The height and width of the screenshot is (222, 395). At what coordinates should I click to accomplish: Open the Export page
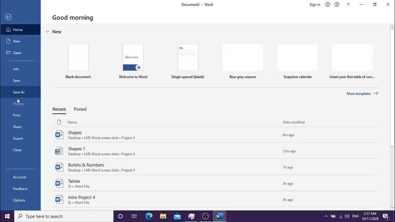pos(20,138)
